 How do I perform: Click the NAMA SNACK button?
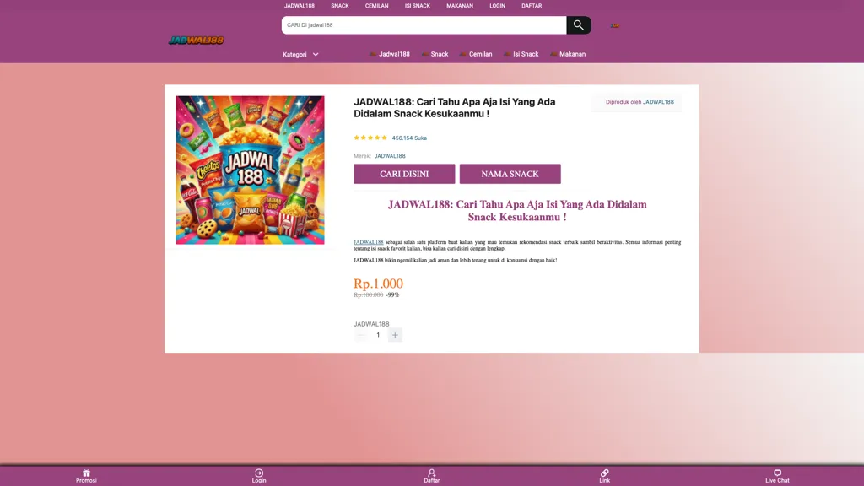[510, 174]
